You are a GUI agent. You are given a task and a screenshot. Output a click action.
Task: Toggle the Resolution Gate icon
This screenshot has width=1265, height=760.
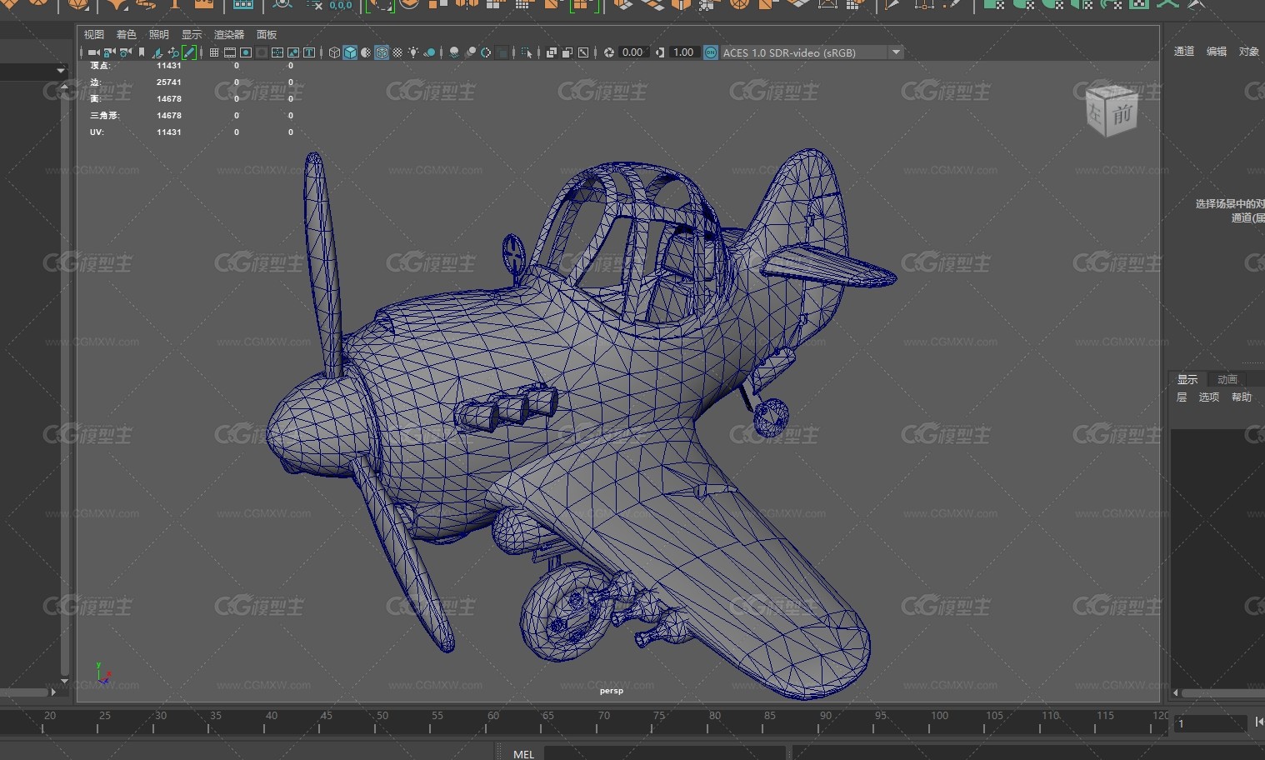pyautogui.click(x=246, y=52)
